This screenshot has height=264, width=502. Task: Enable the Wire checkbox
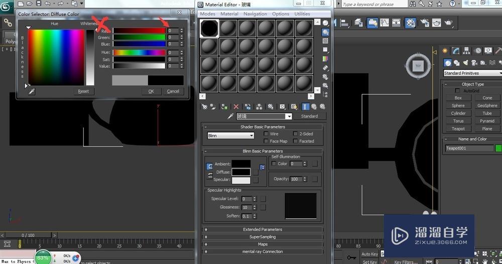[x=266, y=134]
